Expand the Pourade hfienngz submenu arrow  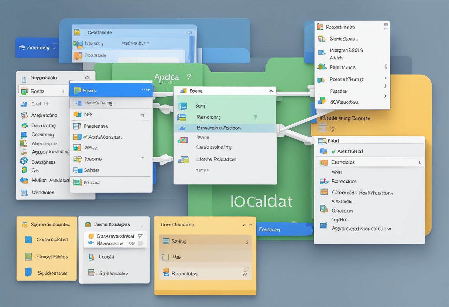click(x=385, y=79)
